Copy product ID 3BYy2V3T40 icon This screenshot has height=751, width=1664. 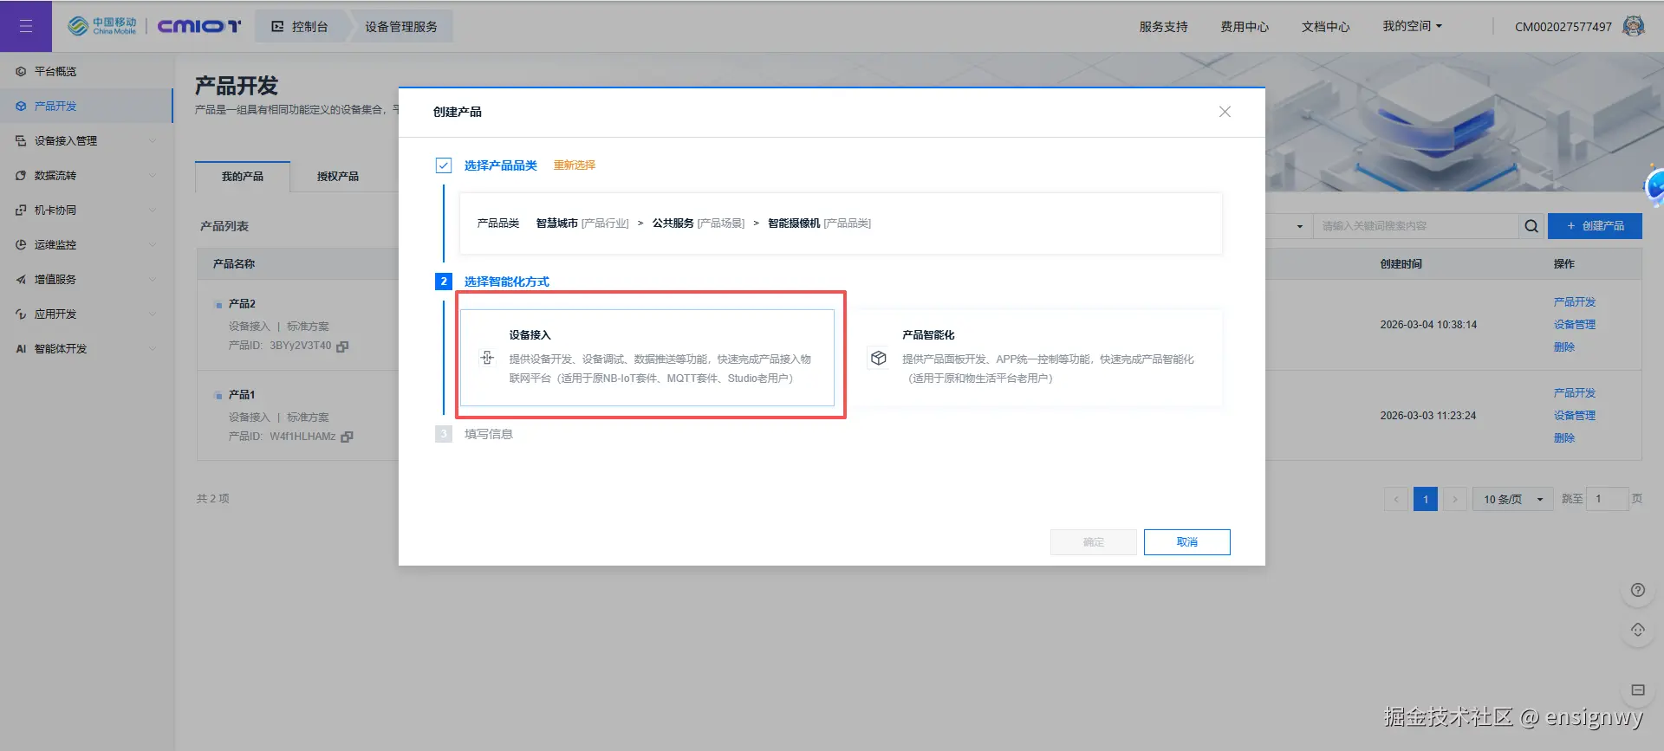click(x=342, y=346)
